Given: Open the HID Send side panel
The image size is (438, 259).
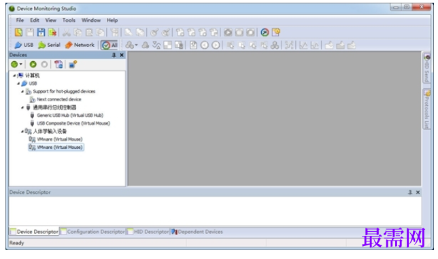Looking at the screenshot, I should click(x=426, y=68).
